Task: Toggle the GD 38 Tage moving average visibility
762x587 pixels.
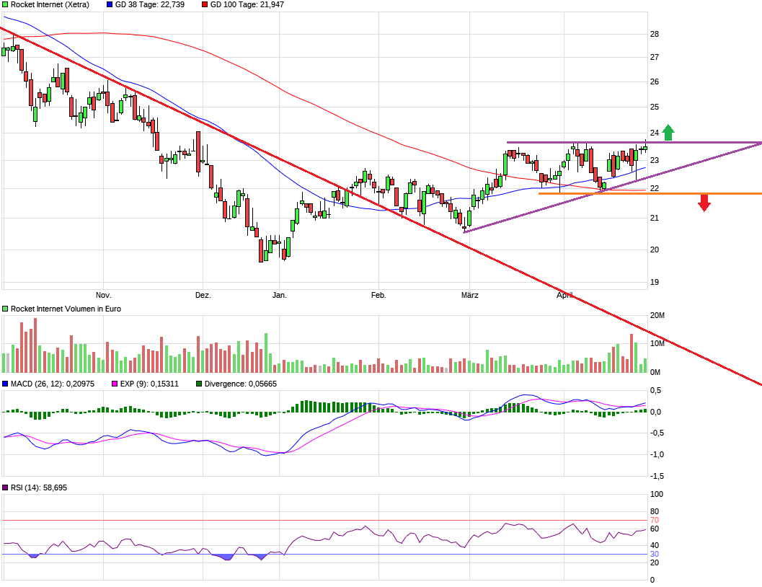Action: (110, 5)
